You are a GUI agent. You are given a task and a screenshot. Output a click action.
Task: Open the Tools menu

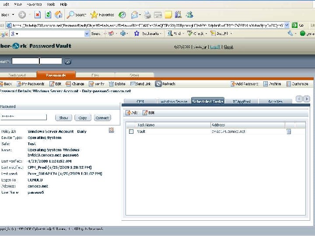(x=51, y=4)
